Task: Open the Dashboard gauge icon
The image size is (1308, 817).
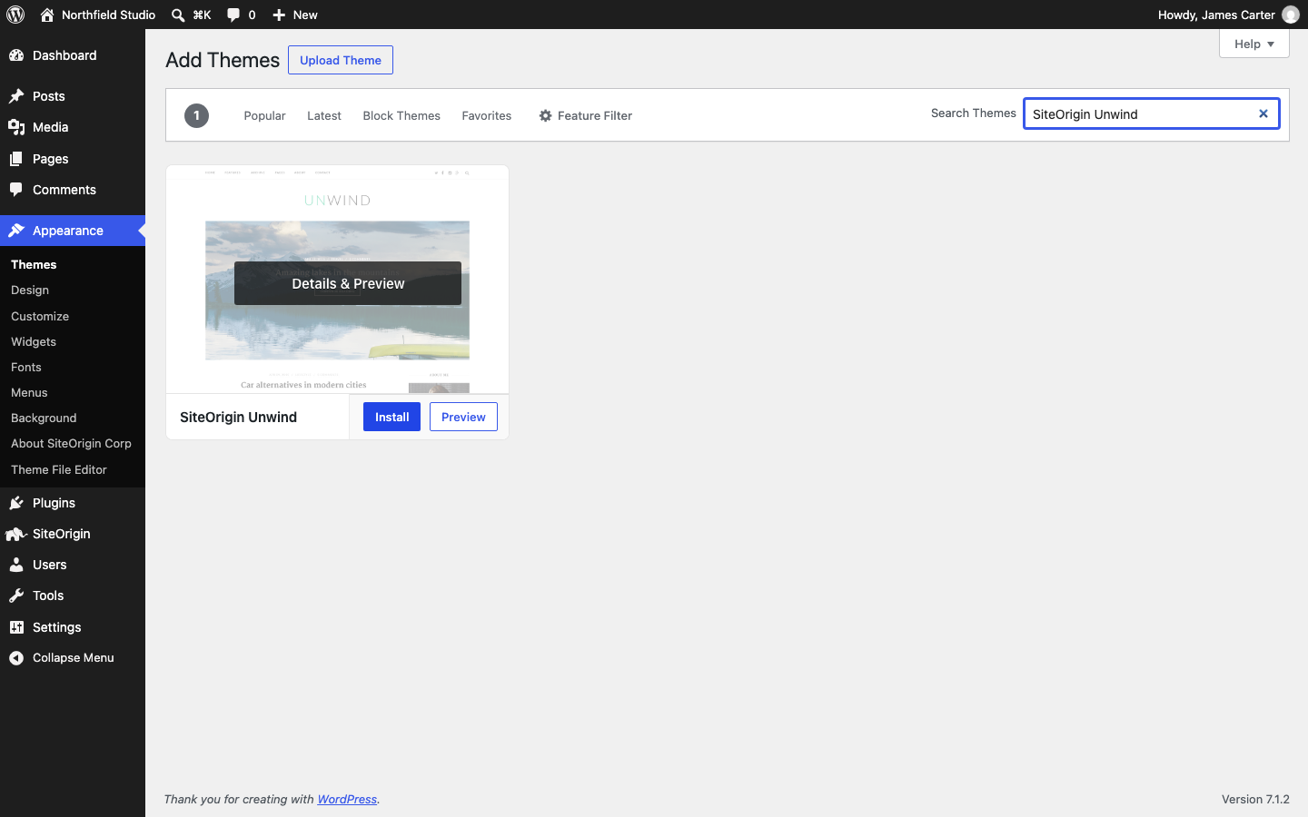Action: (16, 55)
